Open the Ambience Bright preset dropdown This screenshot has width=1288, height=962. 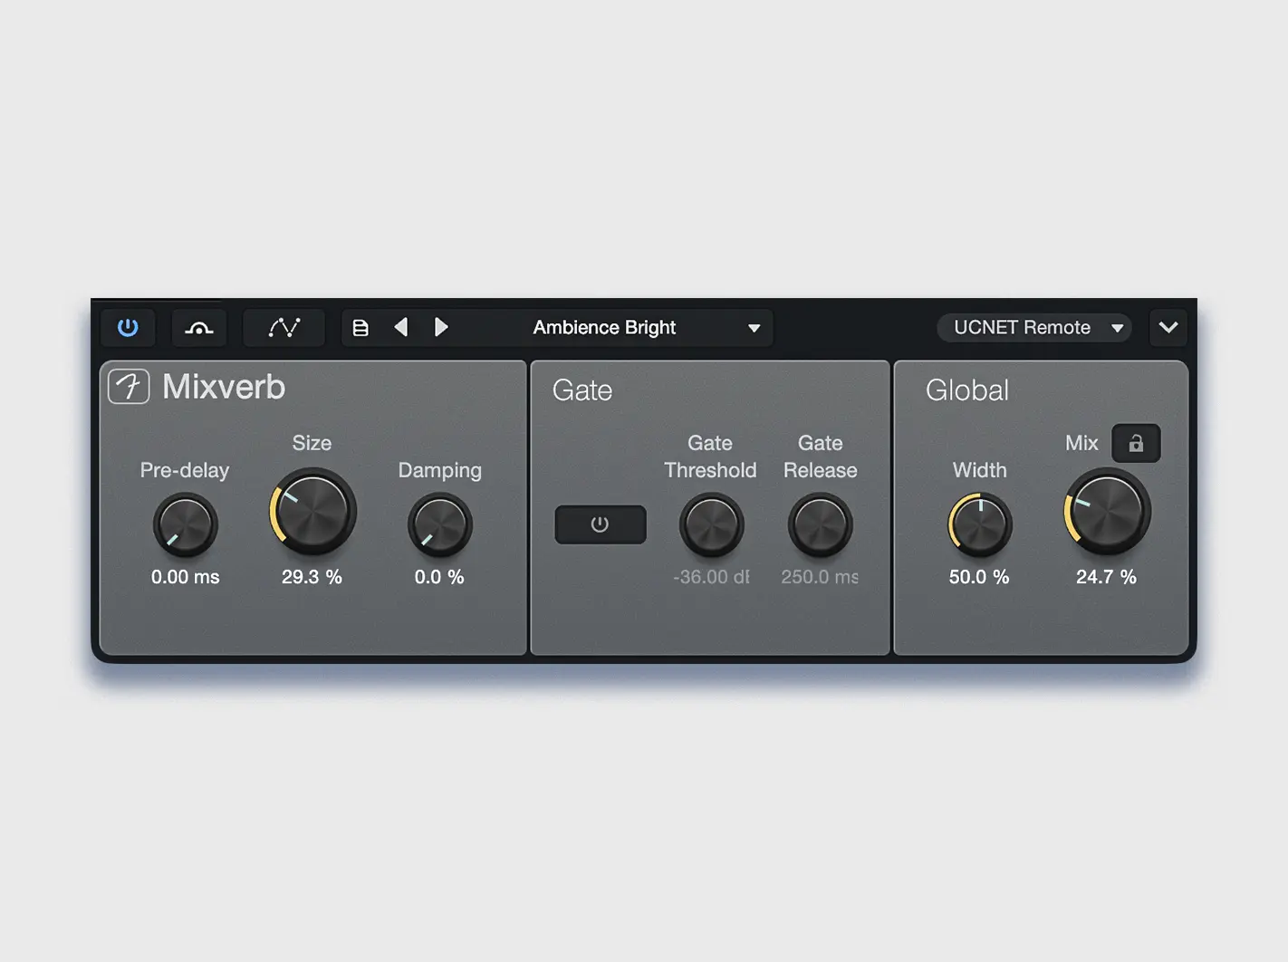646,328
